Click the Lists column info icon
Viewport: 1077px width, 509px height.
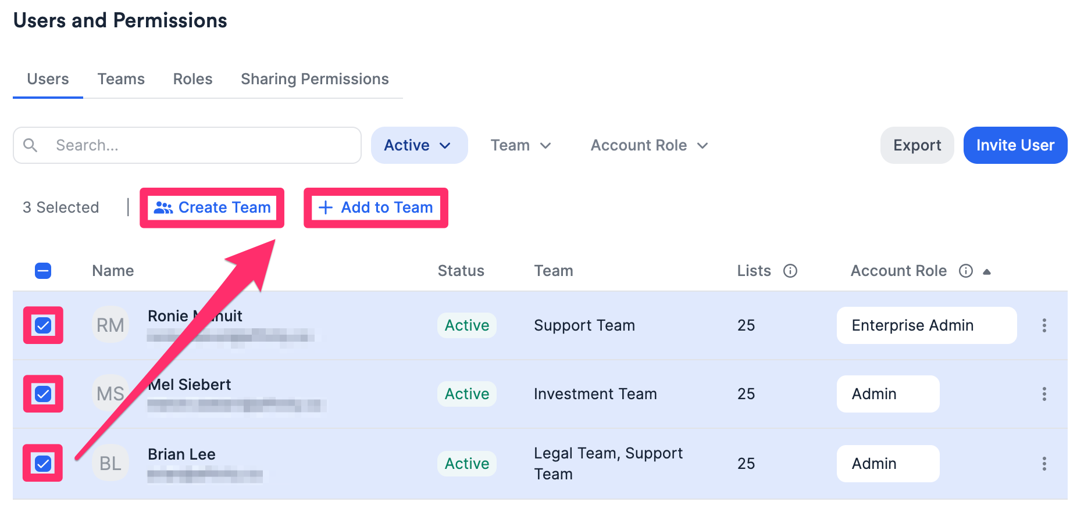[790, 271]
